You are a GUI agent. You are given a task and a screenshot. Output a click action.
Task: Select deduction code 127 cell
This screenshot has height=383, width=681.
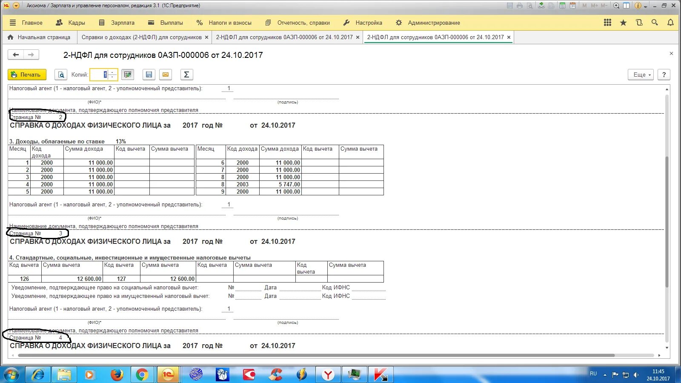click(121, 279)
